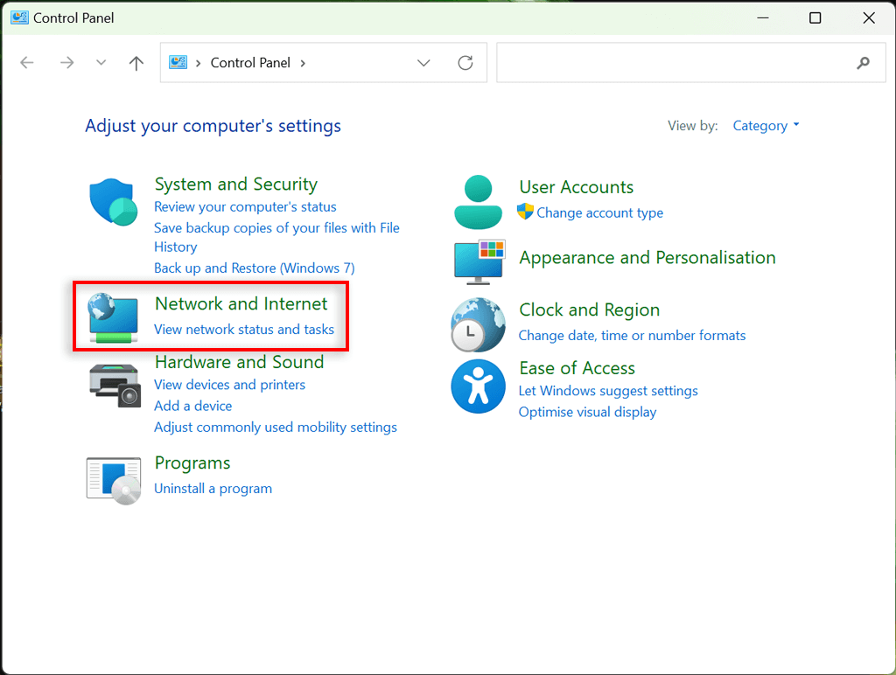Click the System and Security shield icon

tap(113, 202)
